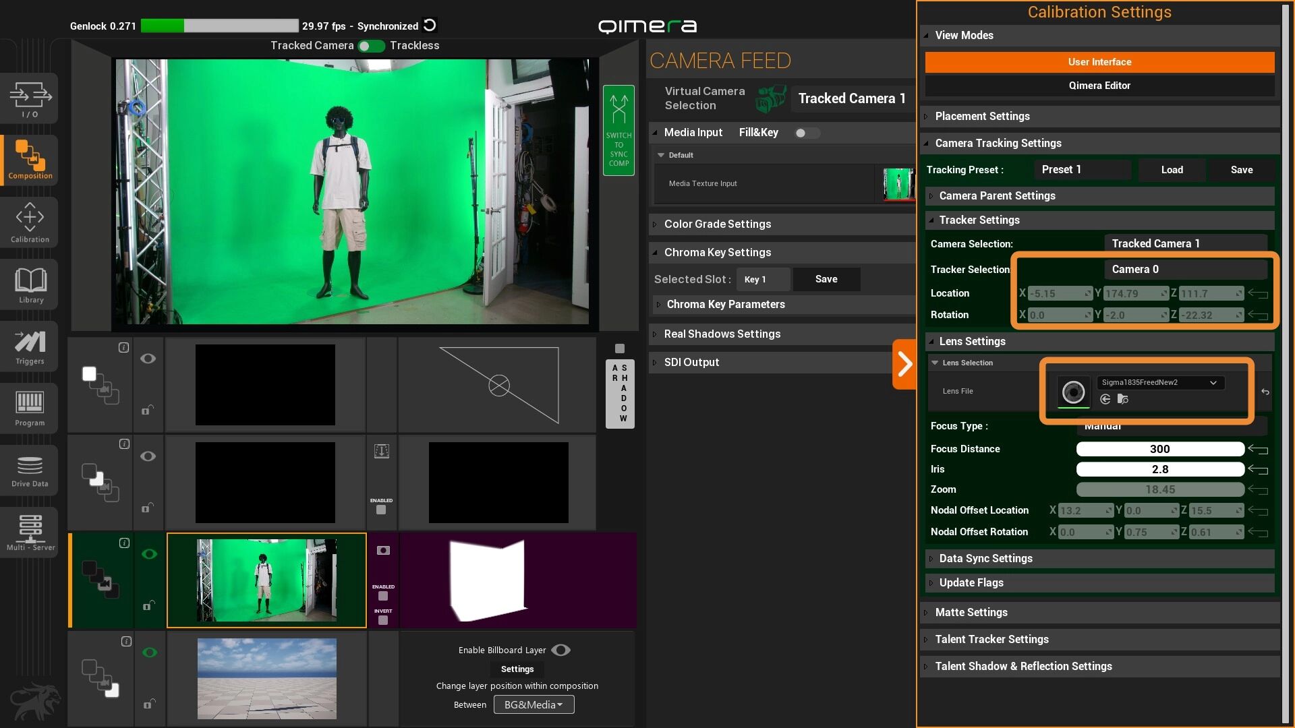Open the Sigma1835FreedNew2 lens file dropdown
1295x728 pixels.
[1160, 382]
